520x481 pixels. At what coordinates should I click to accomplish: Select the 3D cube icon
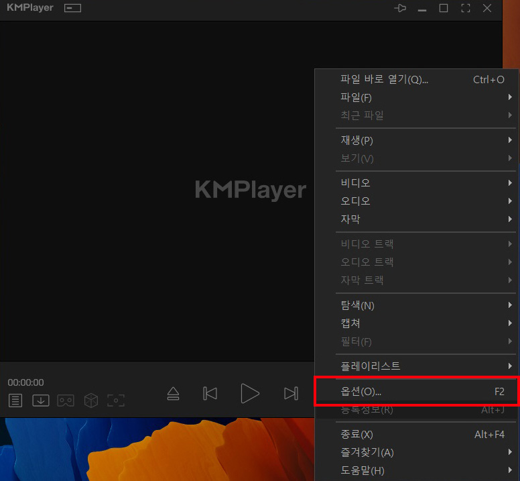pyautogui.click(x=91, y=400)
